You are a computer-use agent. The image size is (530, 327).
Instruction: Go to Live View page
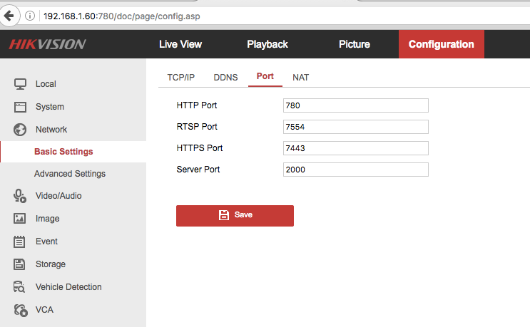180,44
